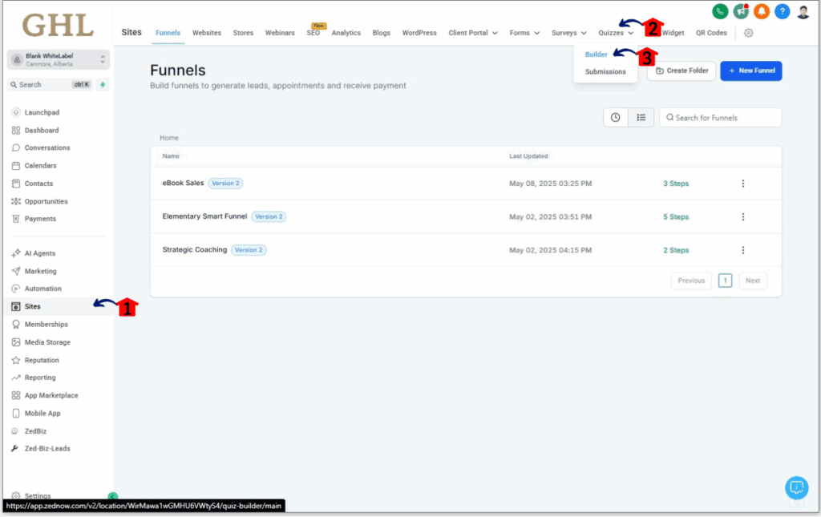This screenshot has height=517, width=821.
Task: Open the chat support widget icon
Action: (797, 487)
